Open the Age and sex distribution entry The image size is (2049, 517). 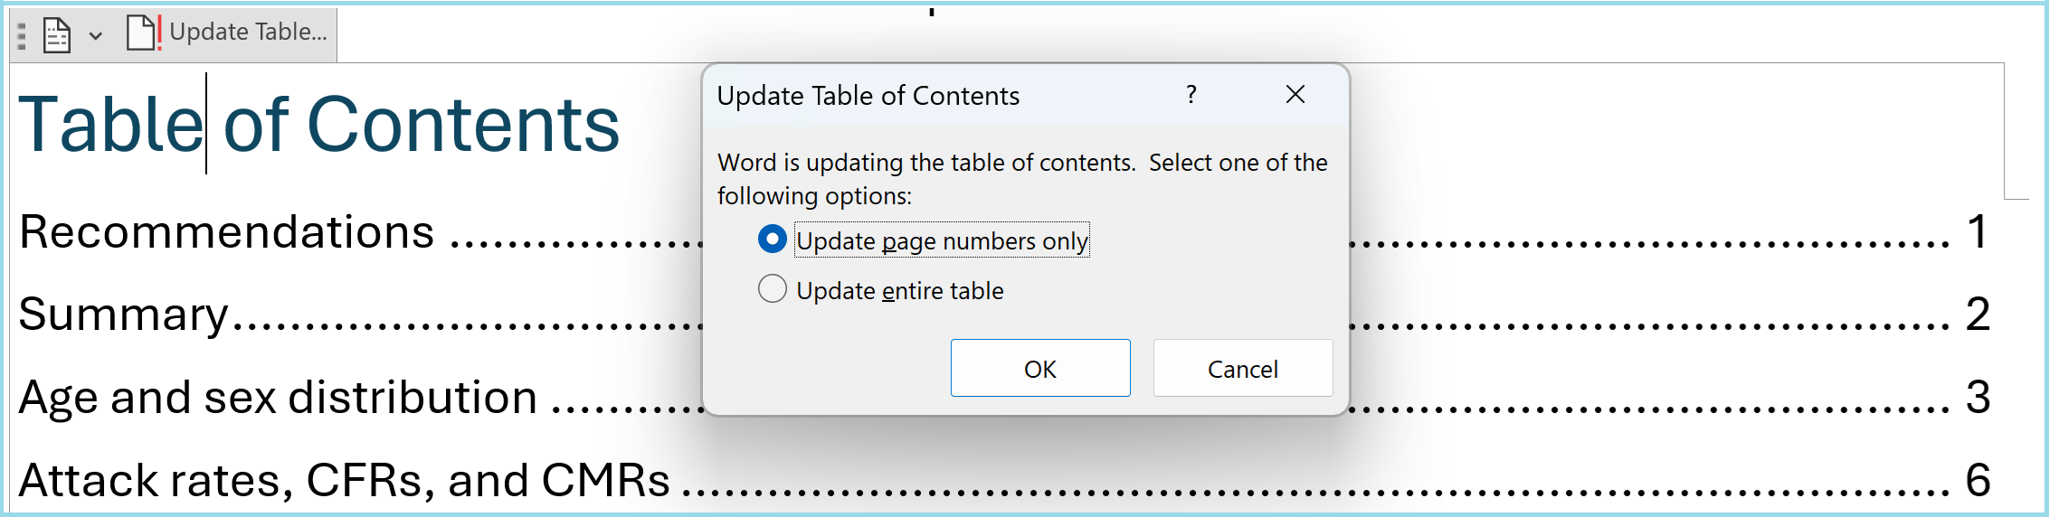pyautogui.click(x=278, y=398)
